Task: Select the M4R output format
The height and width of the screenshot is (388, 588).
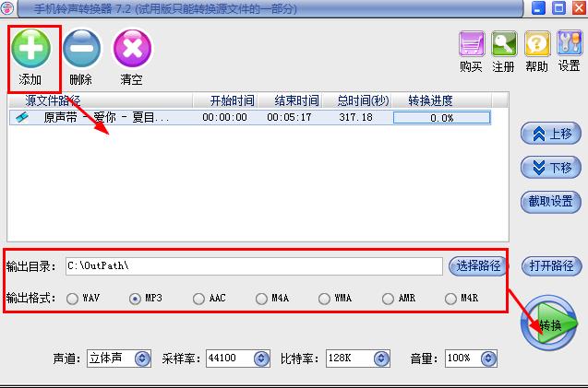Action: [450, 299]
